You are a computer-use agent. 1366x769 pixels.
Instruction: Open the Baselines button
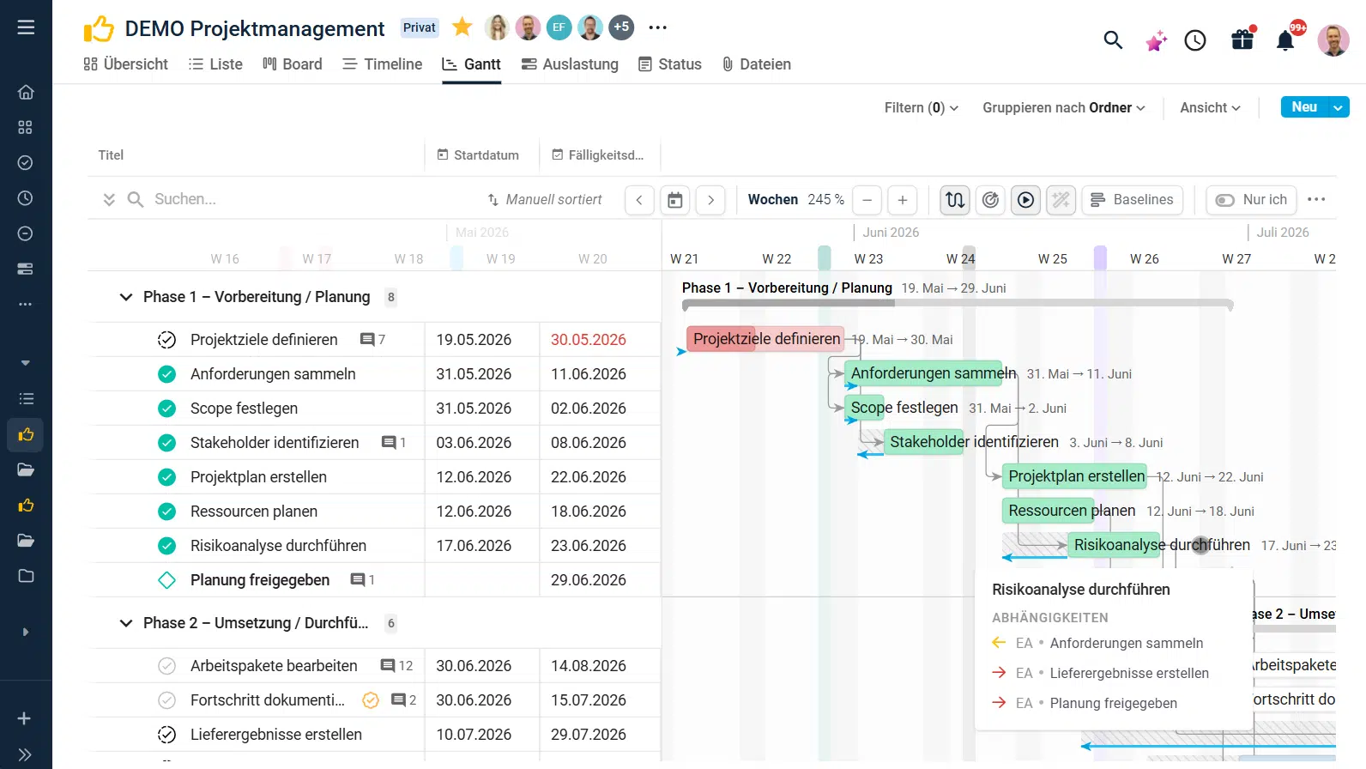pos(1133,200)
